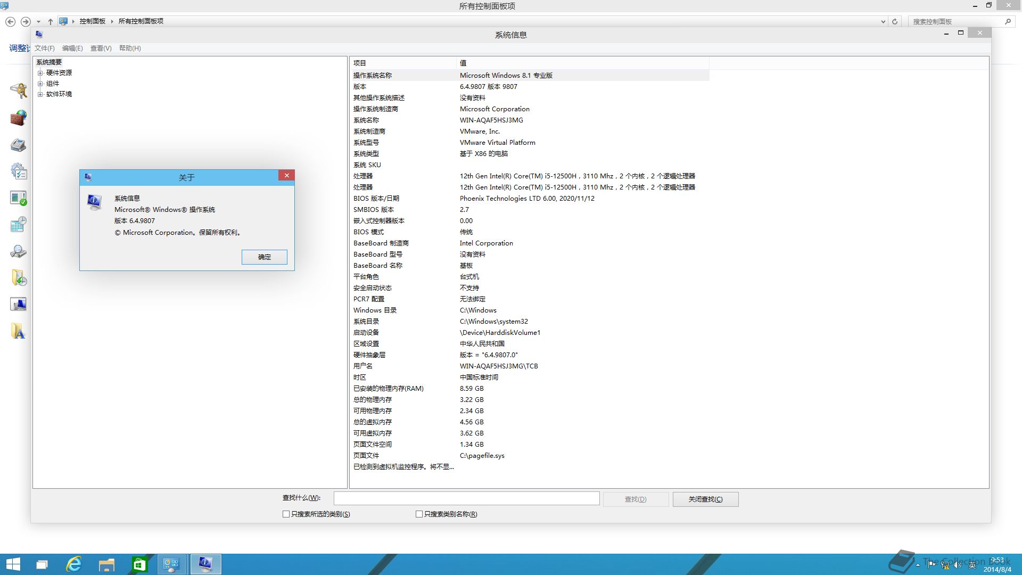Open the desktop window taskbar icon
Image resolution: width=1022 pixels, height=575 pixels.
(x=42, y=564)
